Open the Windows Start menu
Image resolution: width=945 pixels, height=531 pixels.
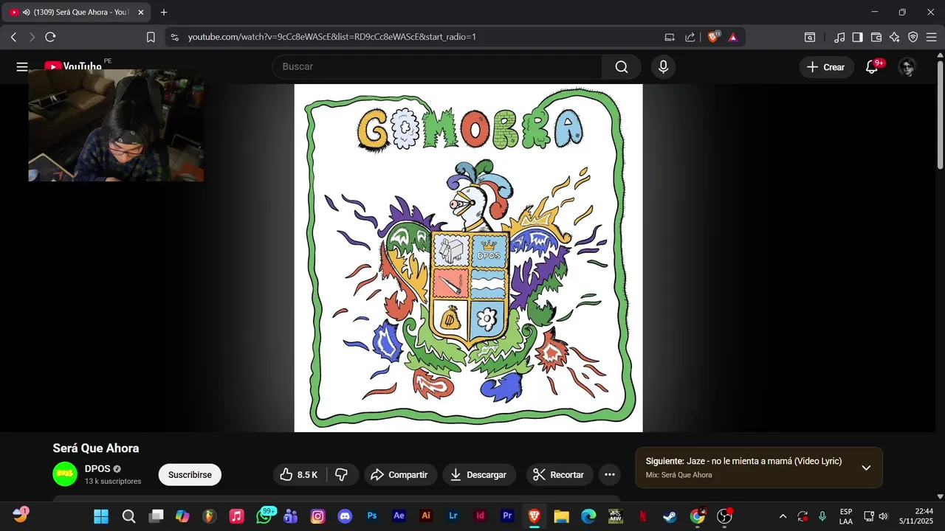[x=101, y=516]
